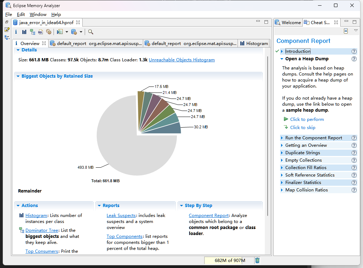Open the Query Browser dropdown arrow
Image resolution: width=363 pixels, height=268 pixels.
[81, 32]
